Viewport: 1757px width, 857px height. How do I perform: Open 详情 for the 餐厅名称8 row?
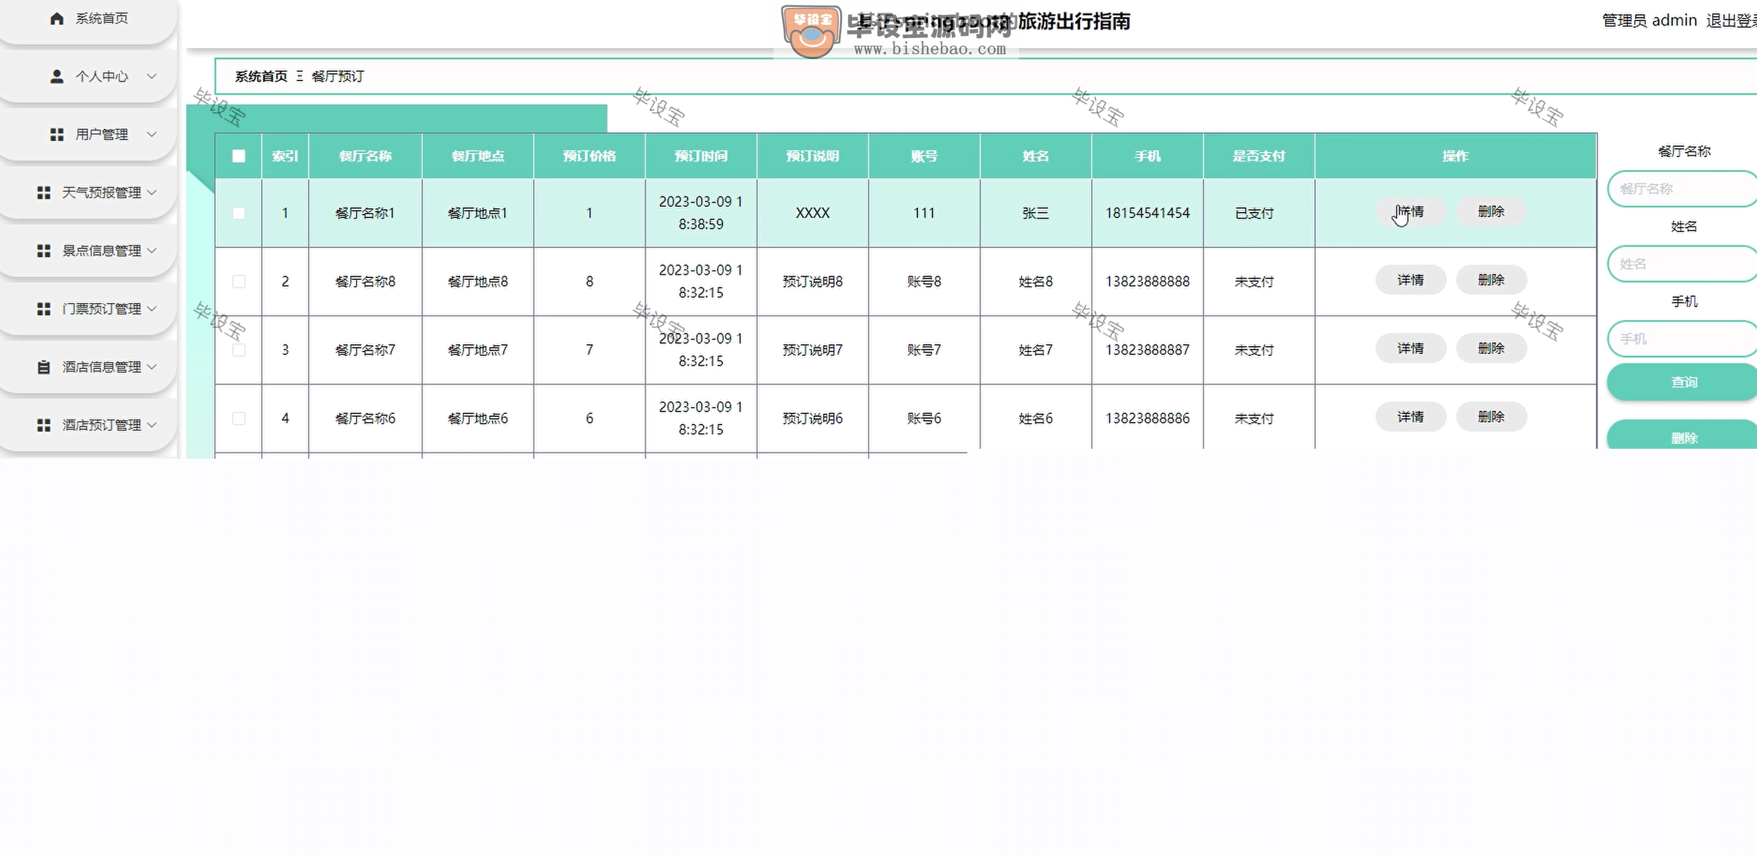coord(1410,280)
